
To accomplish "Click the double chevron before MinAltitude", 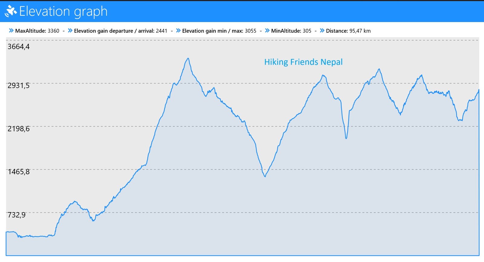I will click(x=267, y=31).
